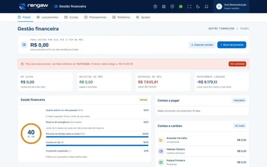Click the Heloisa Câmara wallet icon

pyautogui.click(x=161, y=151)
